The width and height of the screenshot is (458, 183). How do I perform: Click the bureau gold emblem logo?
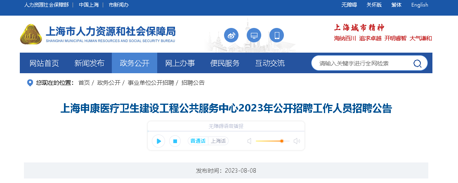pyautogui.click(x=31, y=34)
